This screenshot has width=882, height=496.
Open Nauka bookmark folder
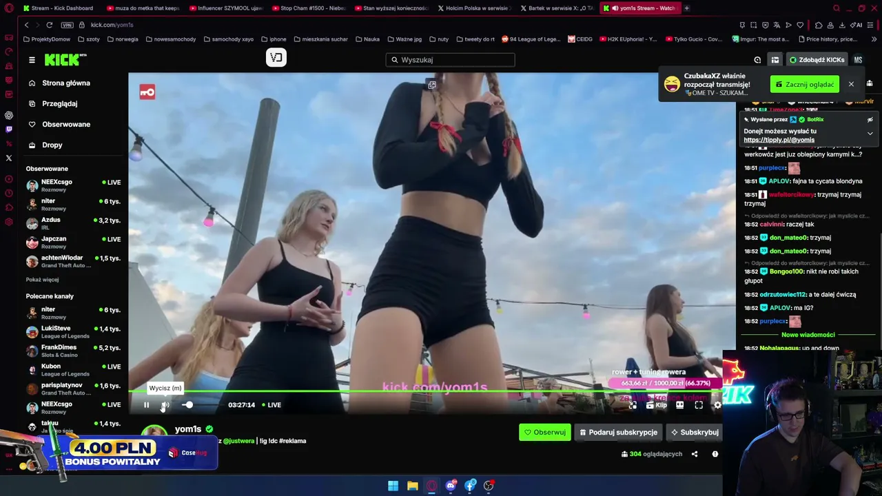coord(367,39)
